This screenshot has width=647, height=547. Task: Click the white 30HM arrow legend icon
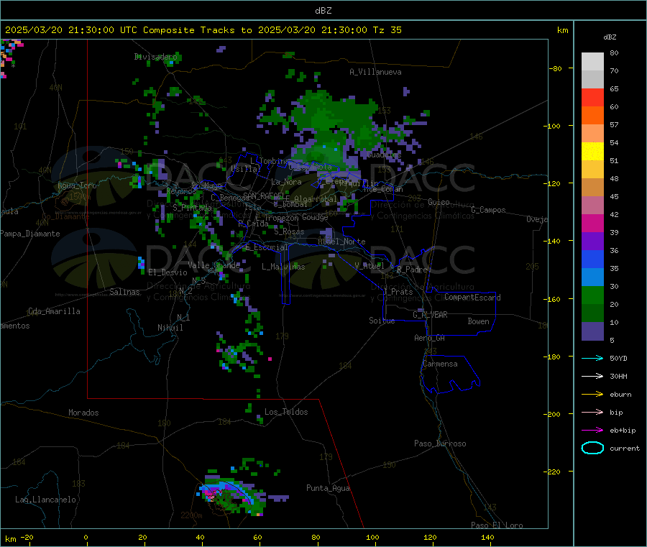pyautogui.click(x=592, y=376)
